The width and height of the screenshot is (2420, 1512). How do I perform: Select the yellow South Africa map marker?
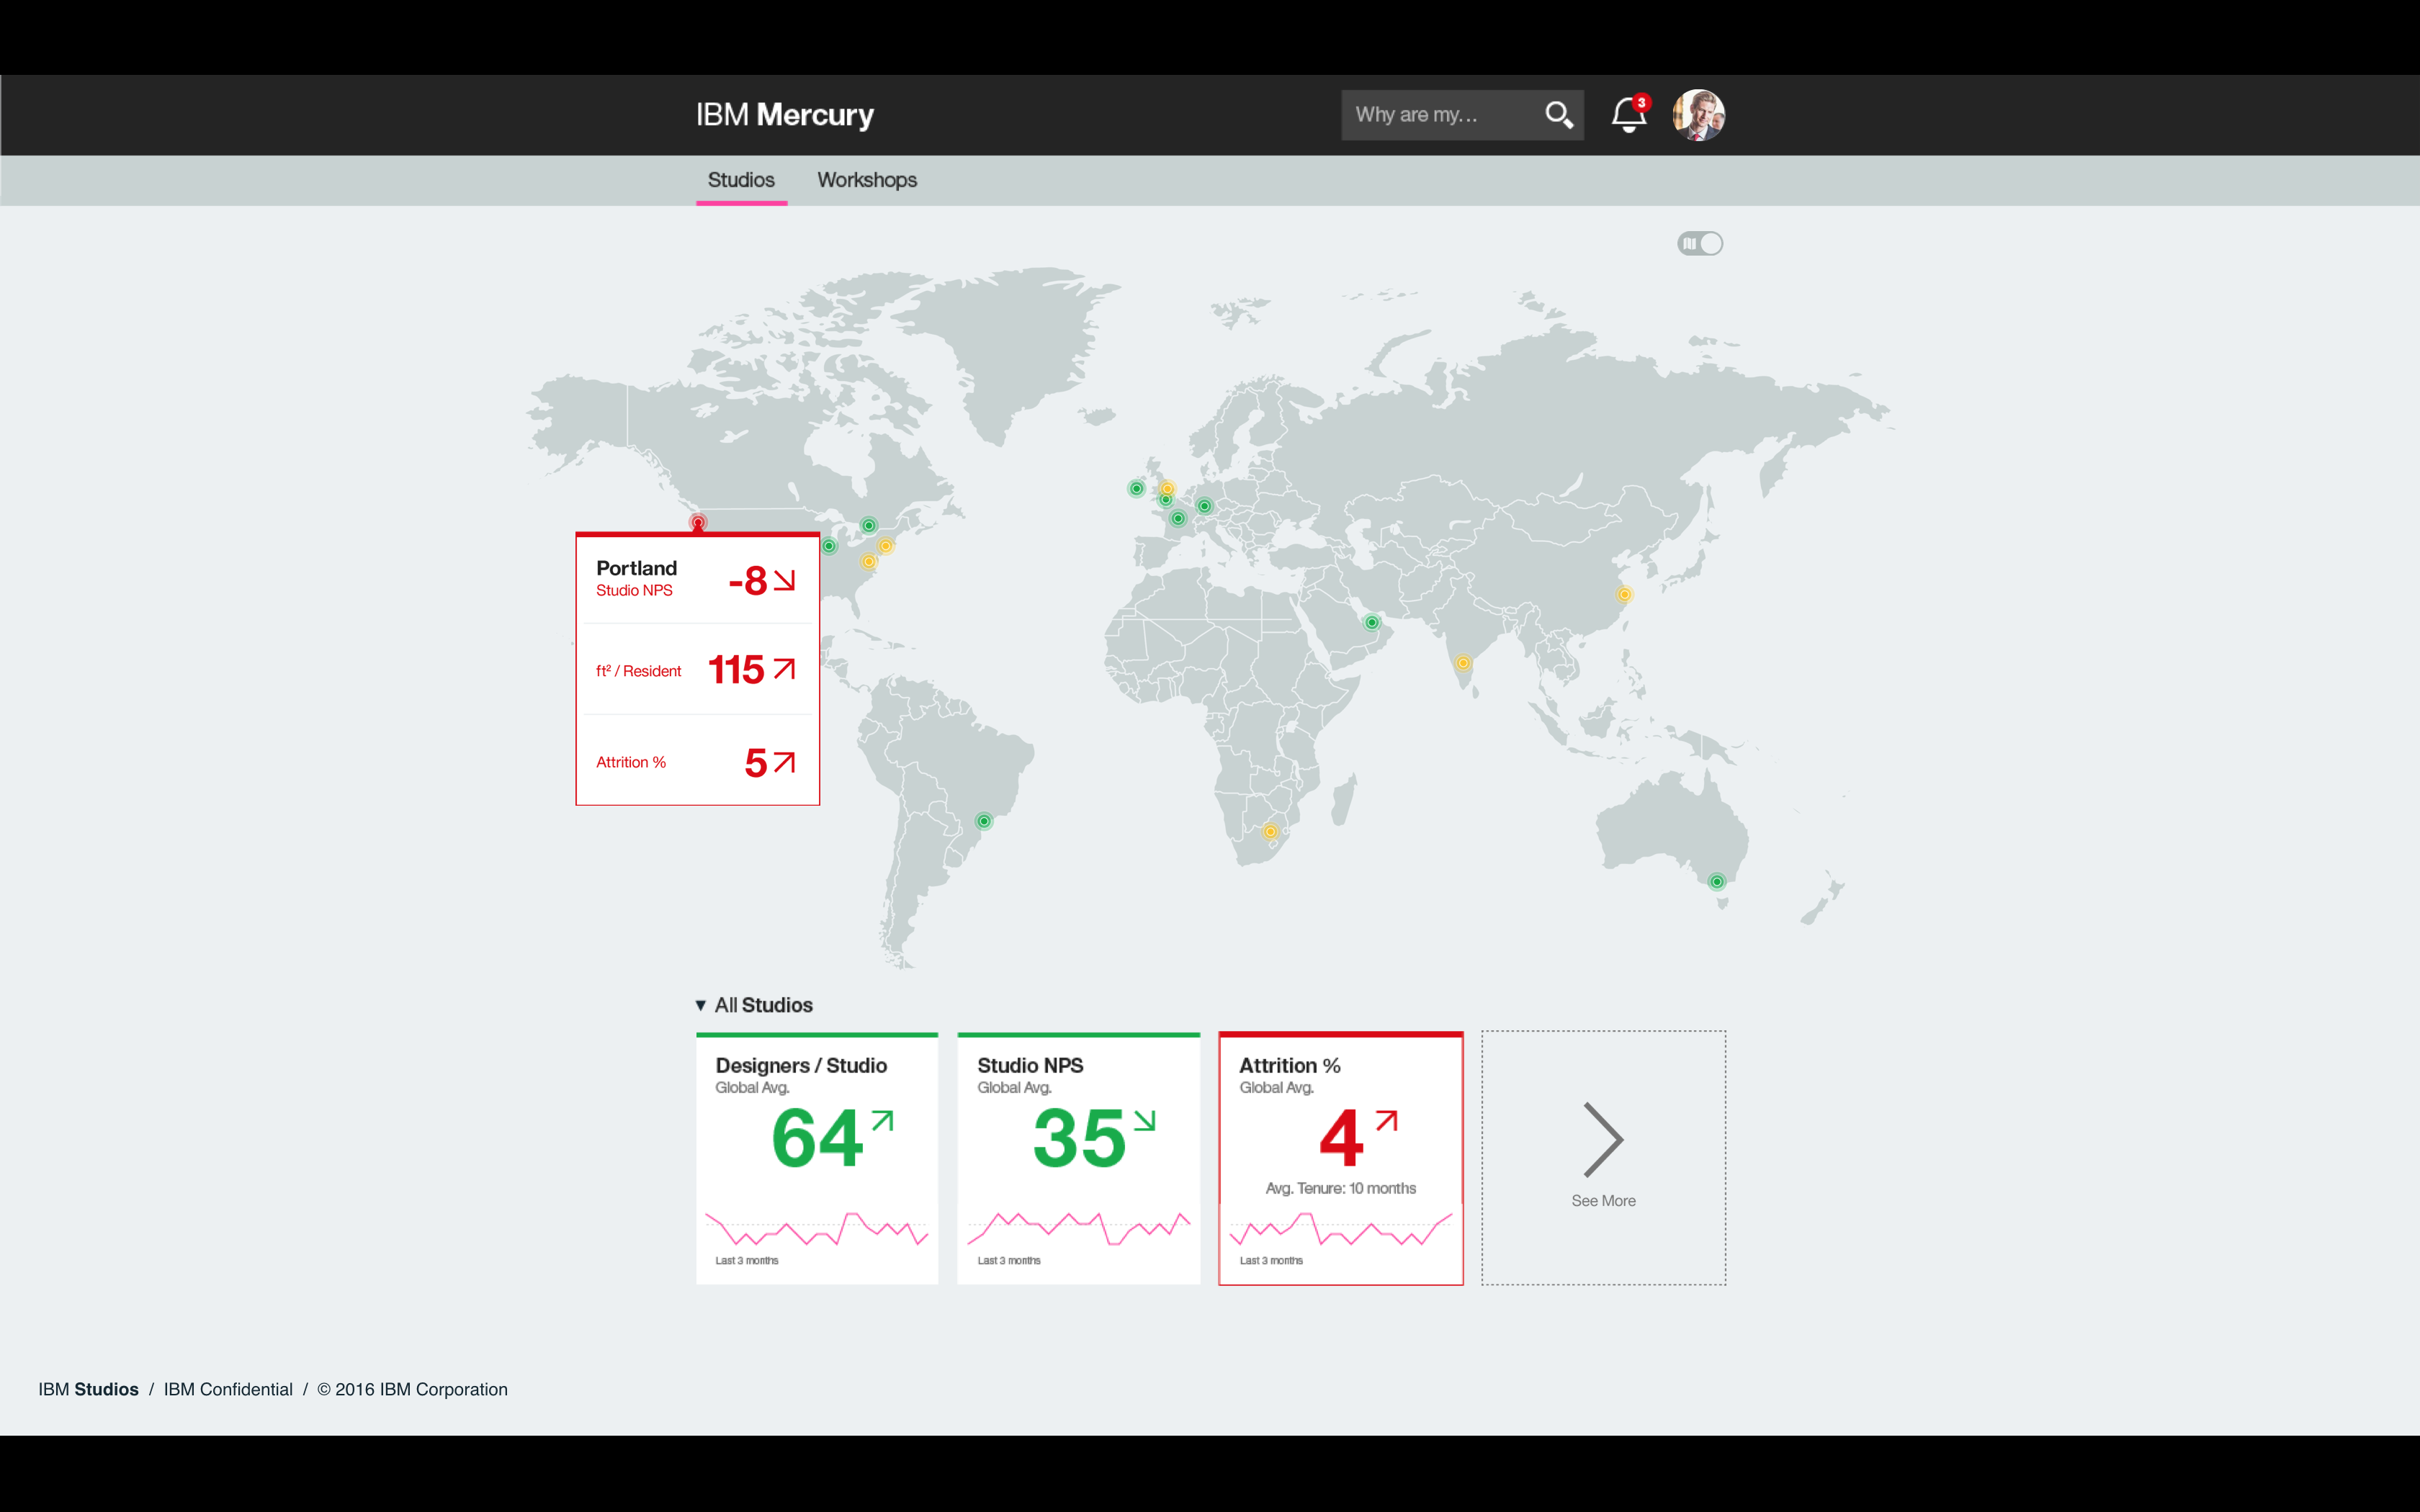click(1270, 831)
